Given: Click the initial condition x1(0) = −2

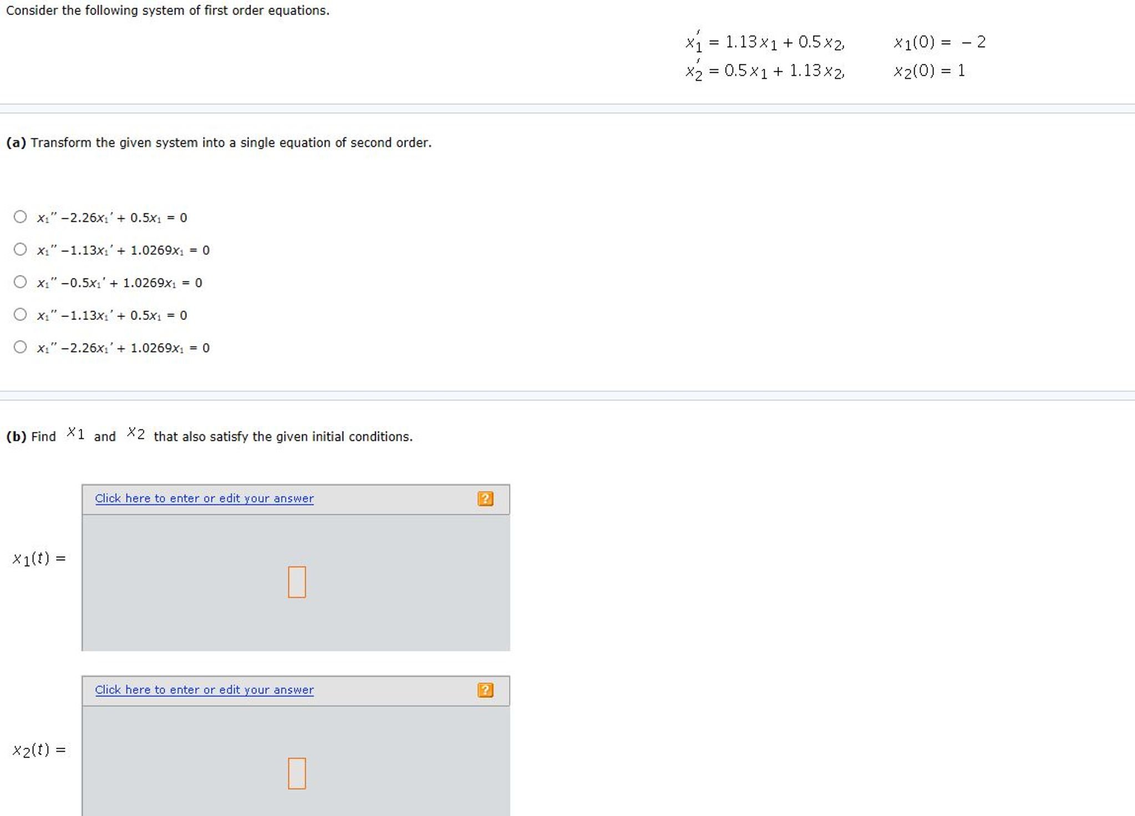Looking at the screenshot, I should coord(939,42).
